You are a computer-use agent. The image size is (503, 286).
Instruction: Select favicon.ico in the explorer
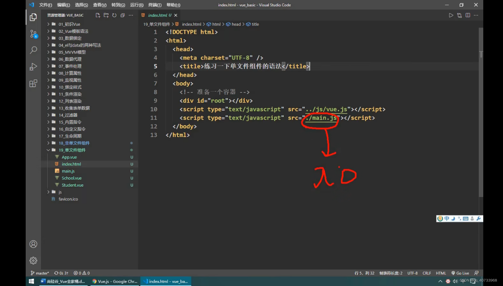point(89,199)
